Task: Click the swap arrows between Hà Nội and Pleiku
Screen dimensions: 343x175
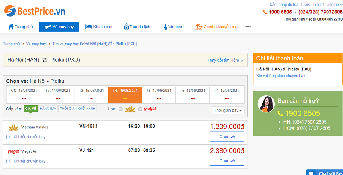Action: 45,60
